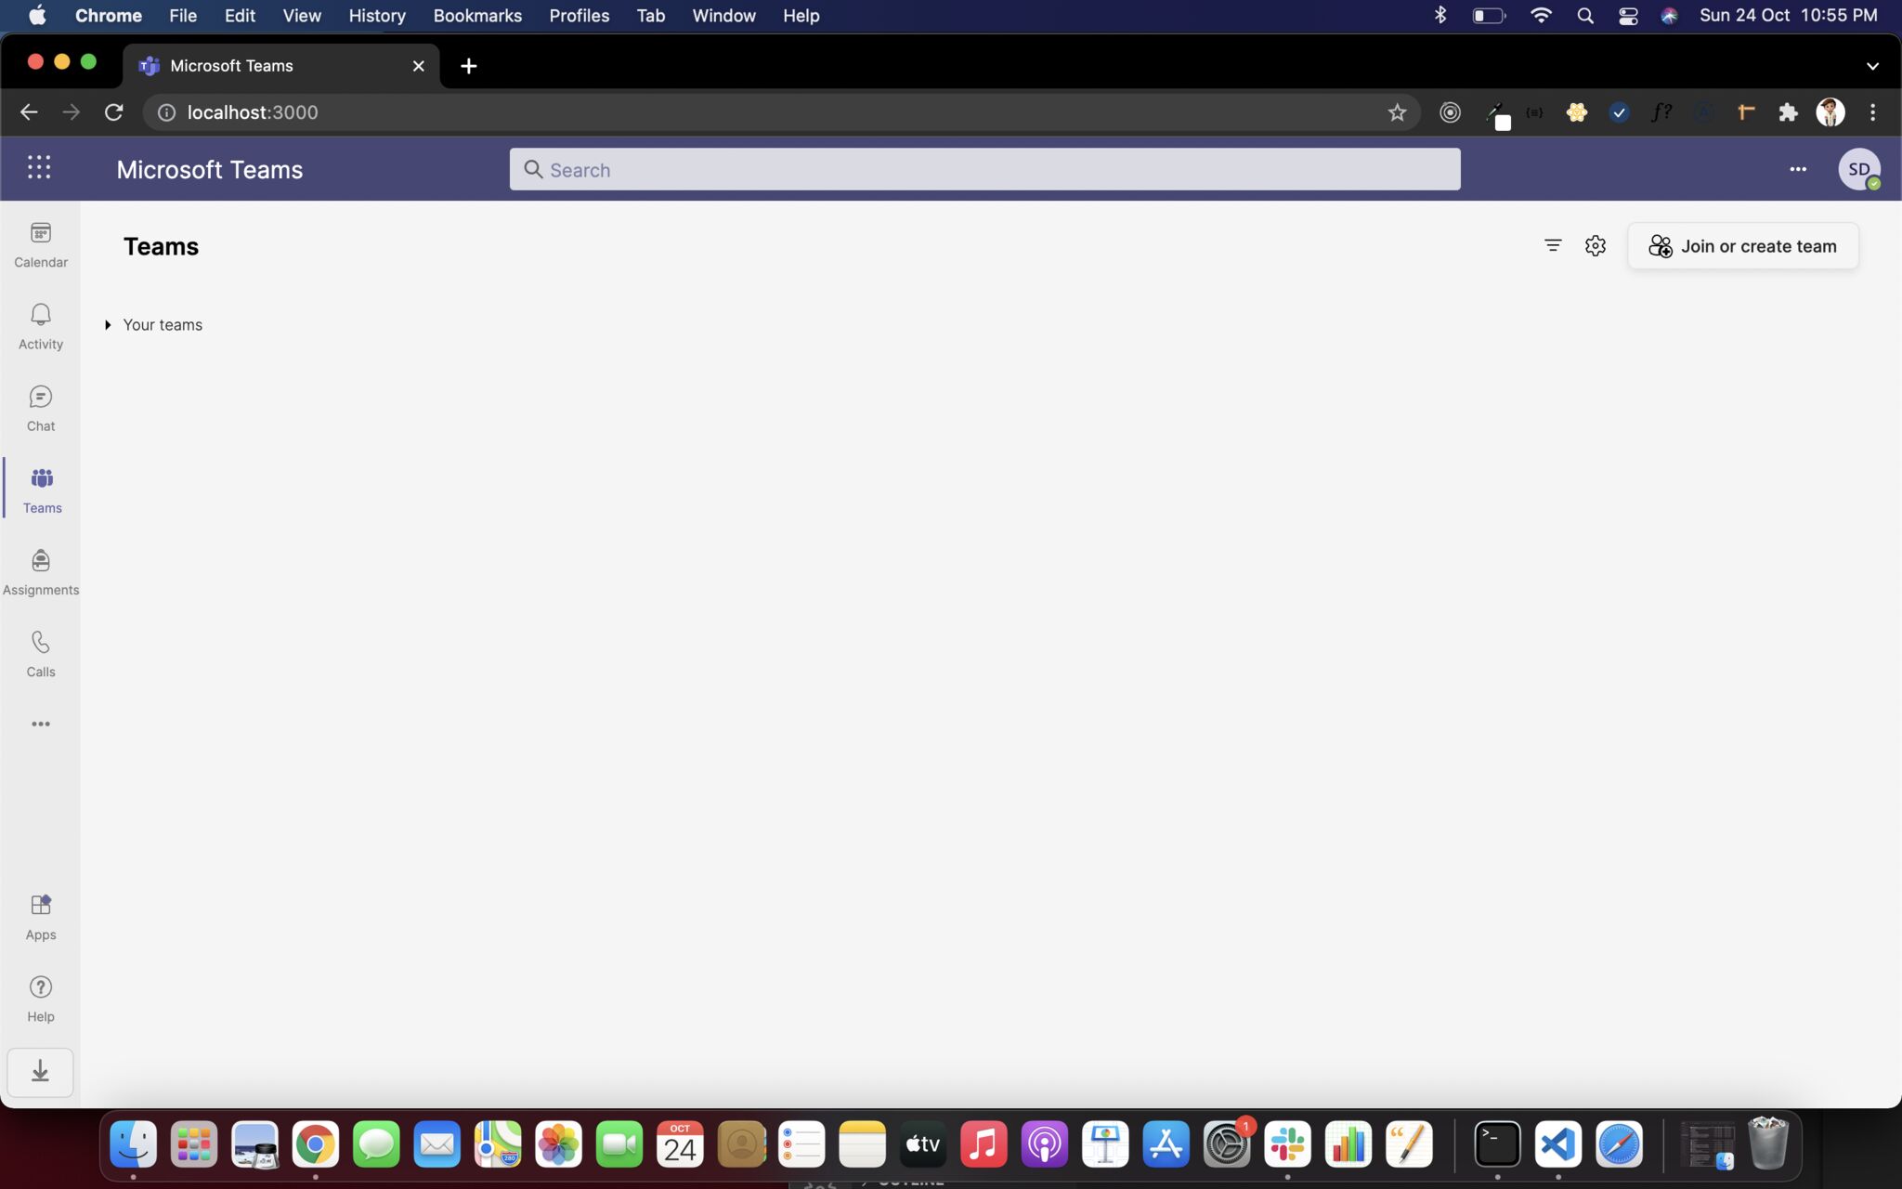The height and width of the screenshot is (1189, 1902).
Task: Open the Calls phone icon
Action: coord(41,653)
